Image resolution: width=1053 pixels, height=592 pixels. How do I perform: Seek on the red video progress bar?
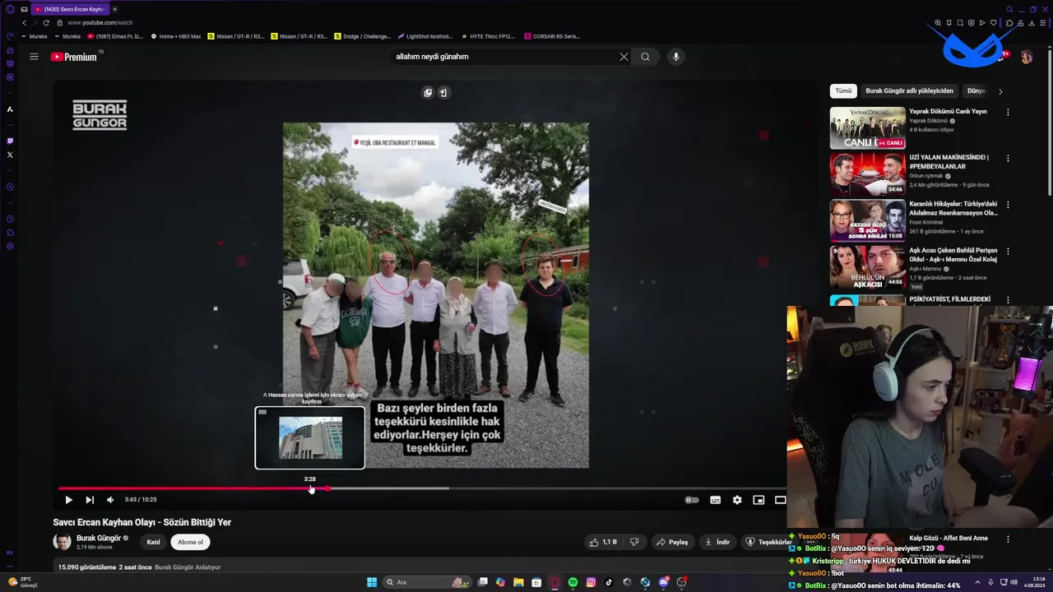(193, 488)
